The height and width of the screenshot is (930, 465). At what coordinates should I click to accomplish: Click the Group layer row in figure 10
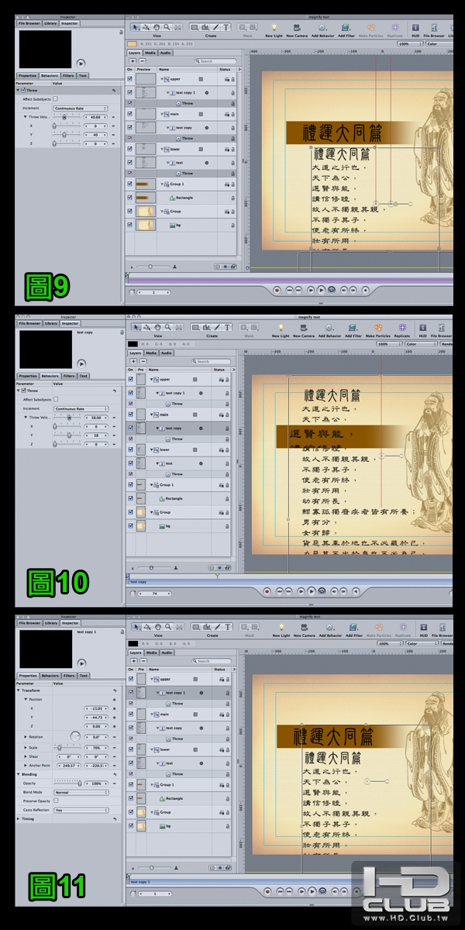pos(179,512)
